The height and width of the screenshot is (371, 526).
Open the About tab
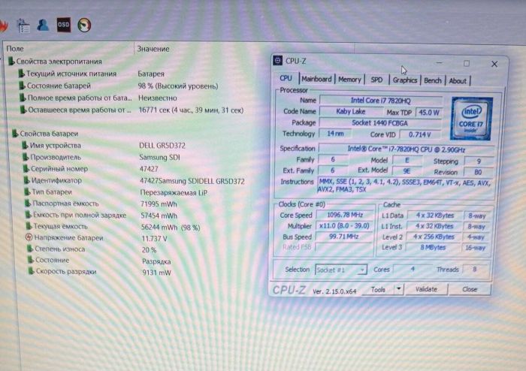coord(458,81)
